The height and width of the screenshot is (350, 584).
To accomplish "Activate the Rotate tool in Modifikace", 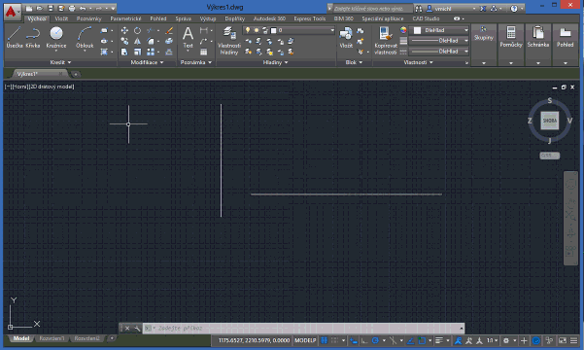I will 137,30.
